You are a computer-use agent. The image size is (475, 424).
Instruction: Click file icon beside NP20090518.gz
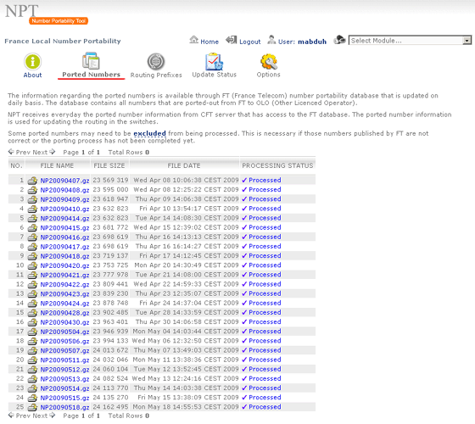click(x=32, y=407)
